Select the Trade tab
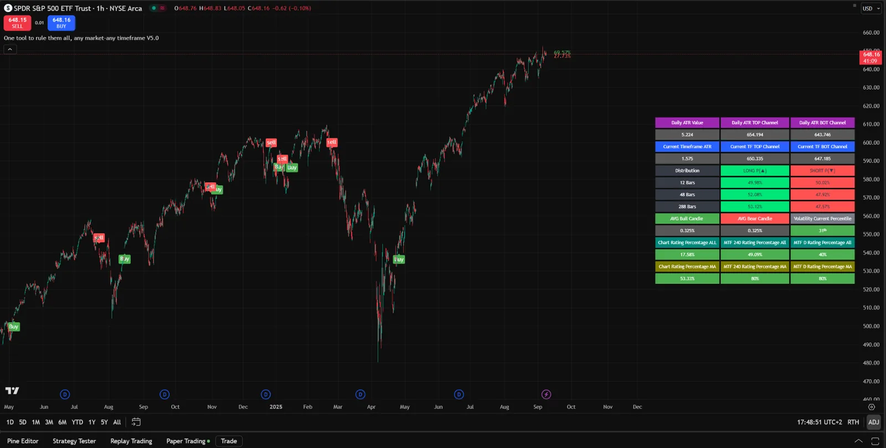This screenshot has height=448, width=886. point(229,441)
